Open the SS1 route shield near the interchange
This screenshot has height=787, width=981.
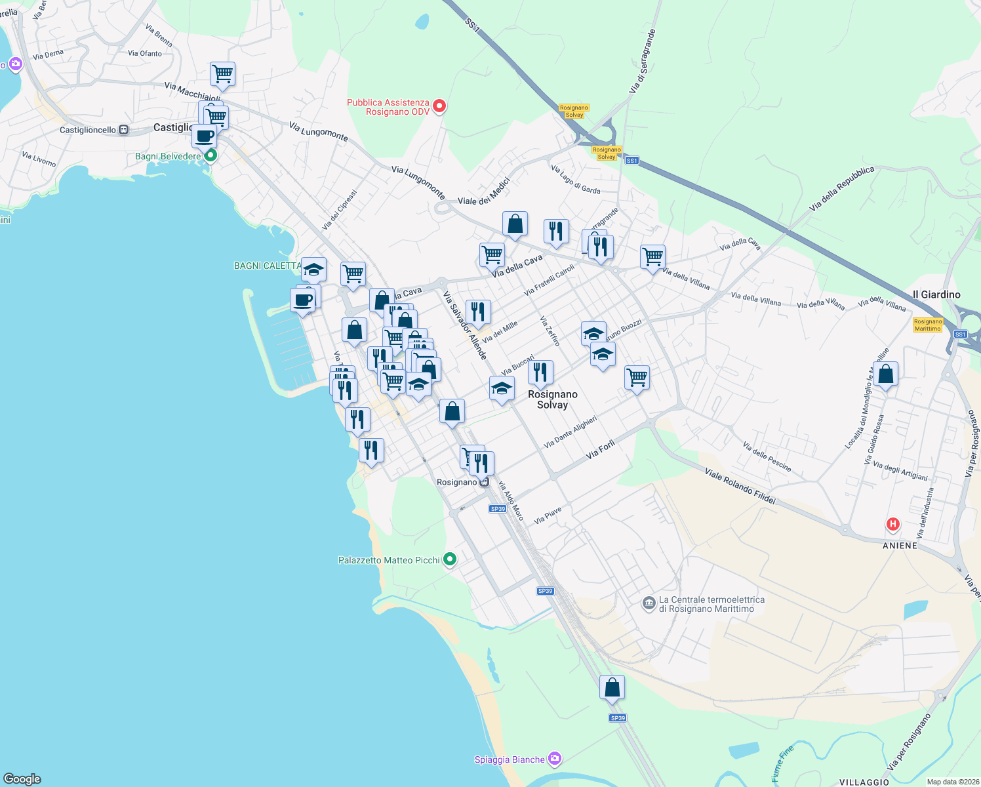632,160
